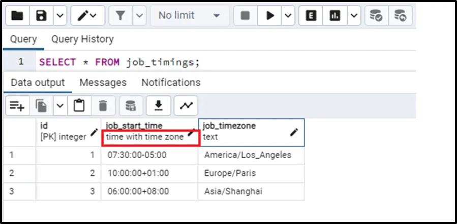The image size is (457, 224).
Task: Click the Explain Analyze chart icon
Action: pos(336,16)
